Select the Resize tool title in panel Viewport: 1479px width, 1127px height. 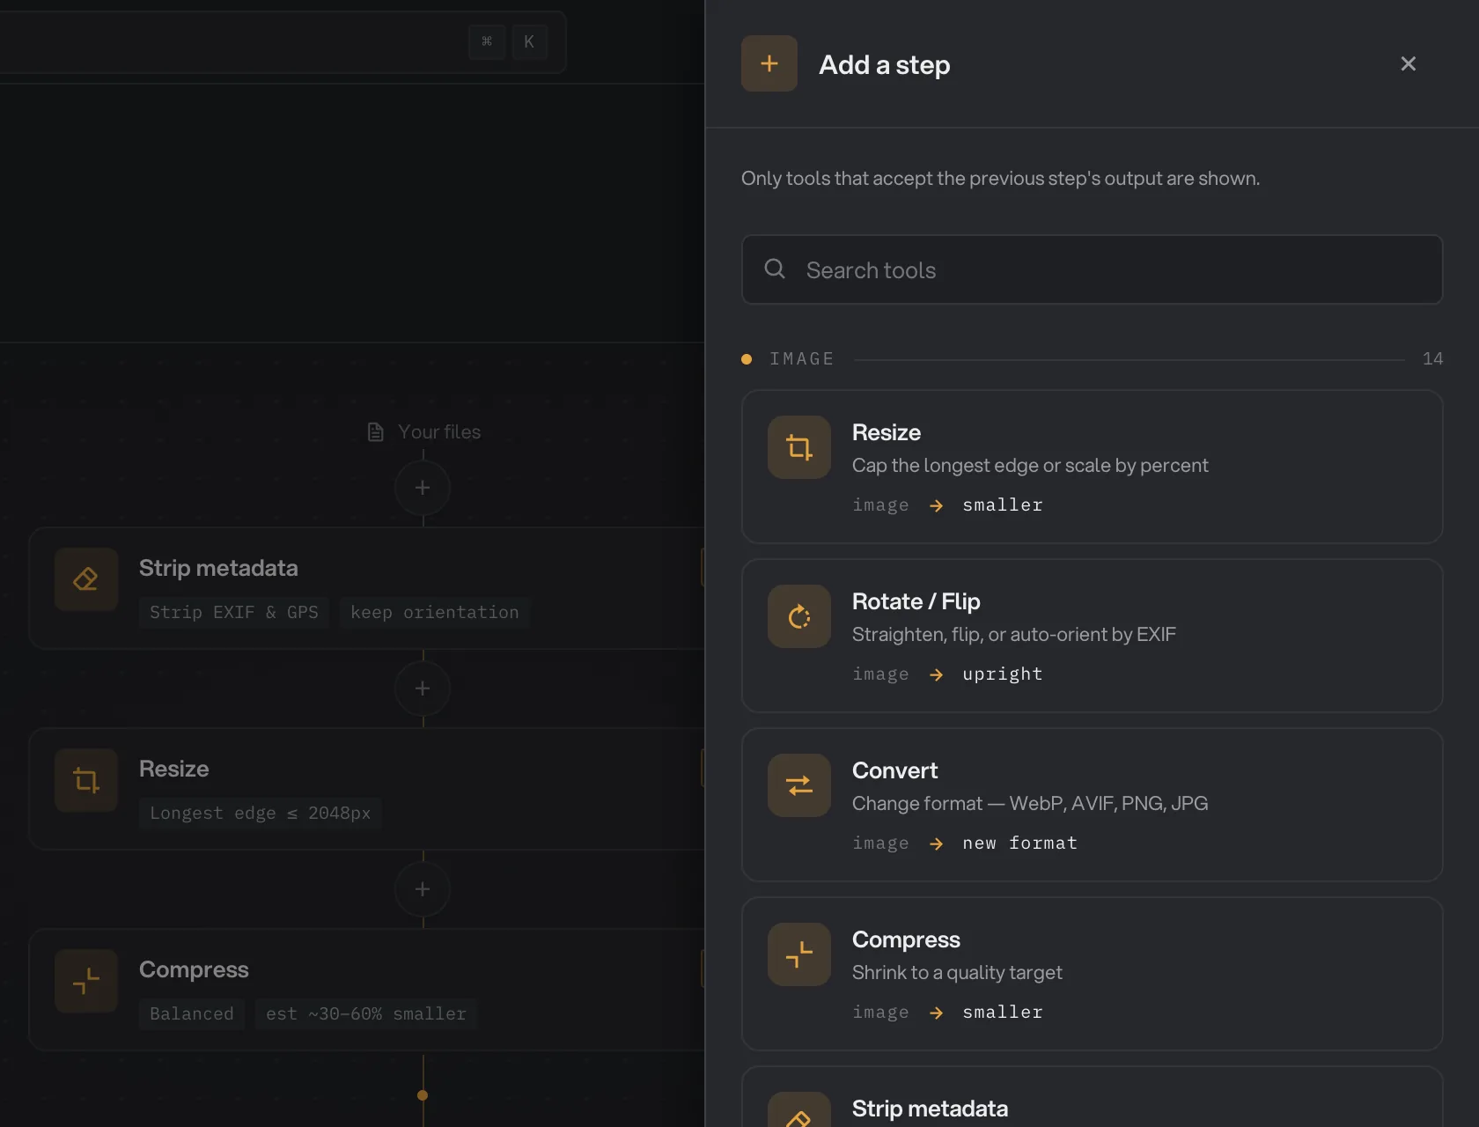click(x=886, y=432)
